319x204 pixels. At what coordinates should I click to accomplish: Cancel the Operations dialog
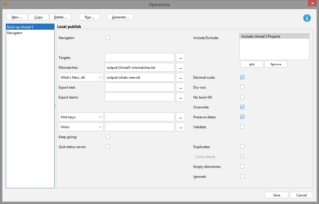[302, 195]
